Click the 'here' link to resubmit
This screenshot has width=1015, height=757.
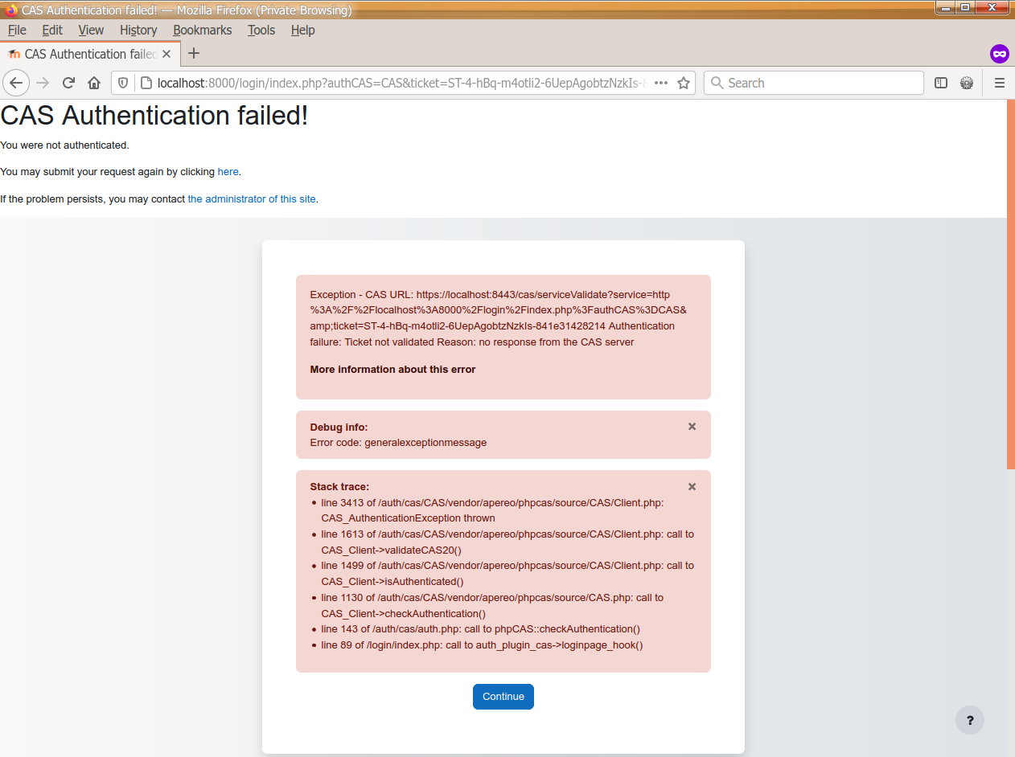click(x=228, y=171)
